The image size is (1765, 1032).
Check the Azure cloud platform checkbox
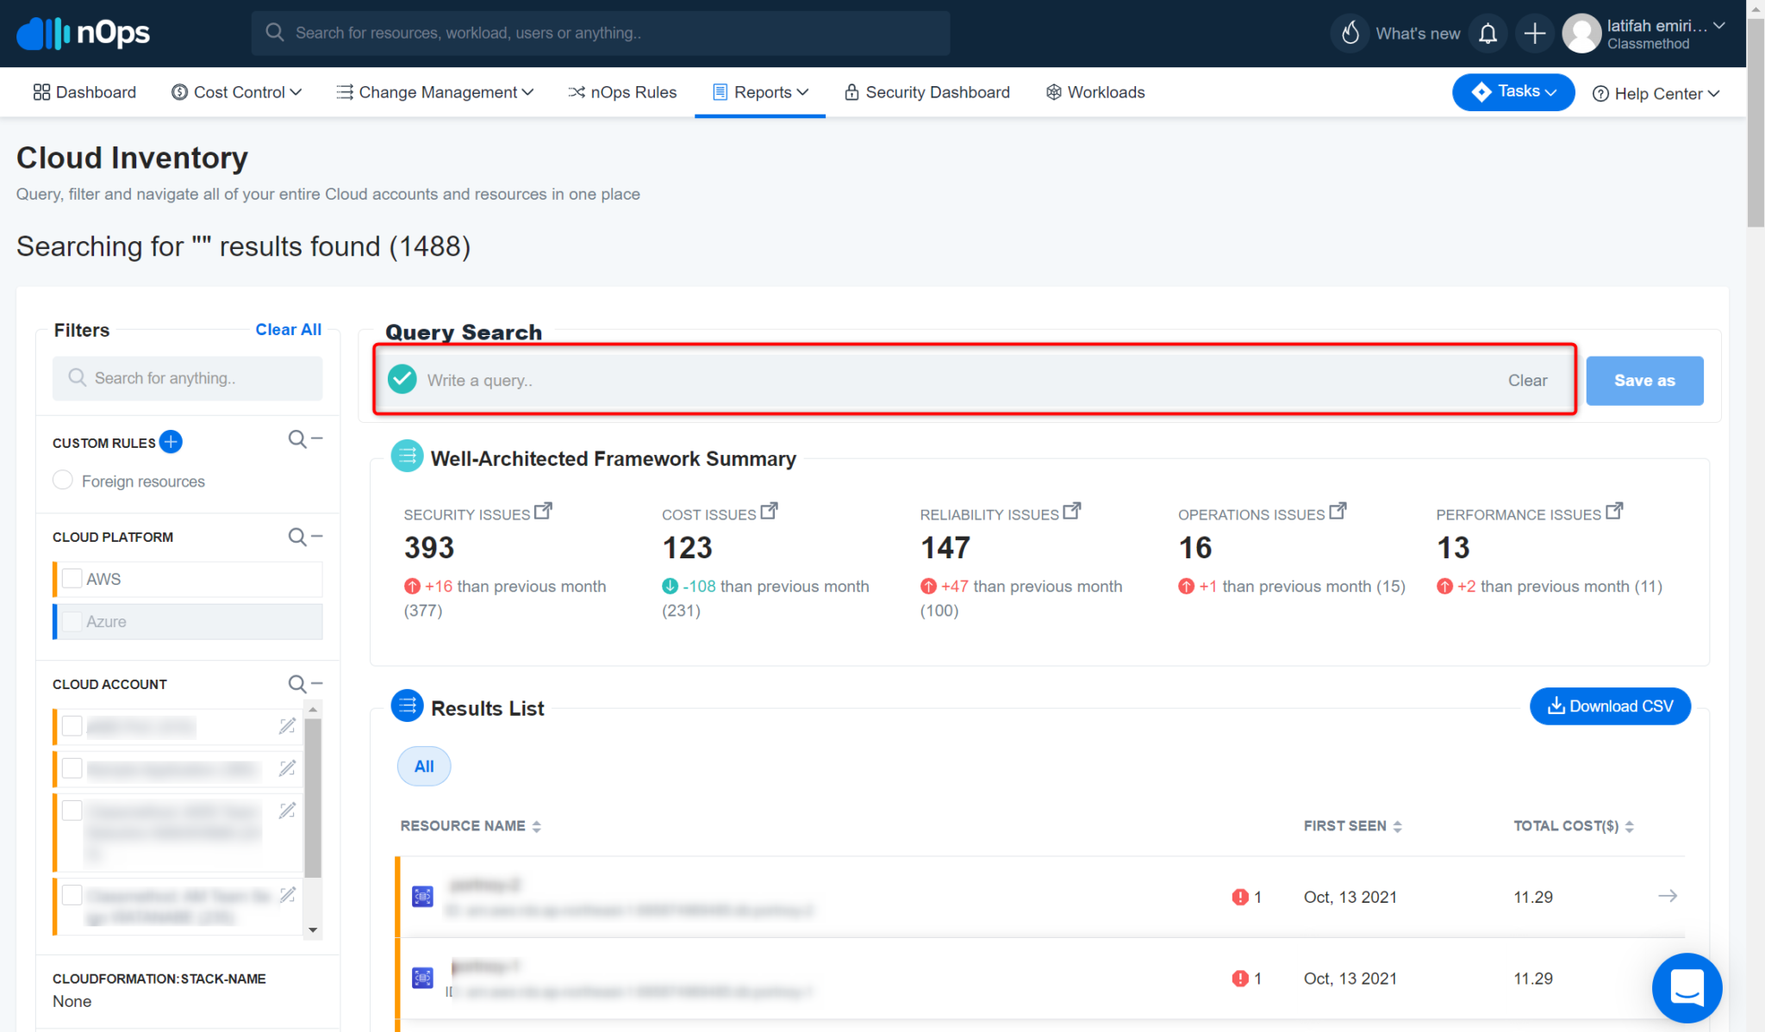coord(72,621)
